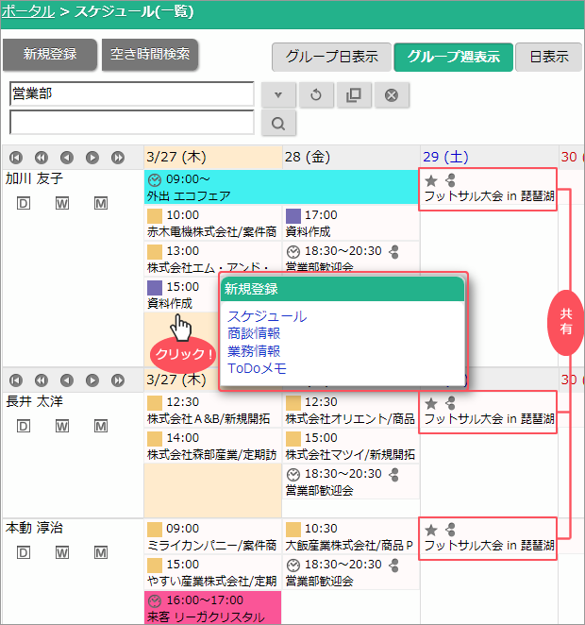Open 12:30 株式会社オリエント appointment
585x625 pixels.
(350, 410)
